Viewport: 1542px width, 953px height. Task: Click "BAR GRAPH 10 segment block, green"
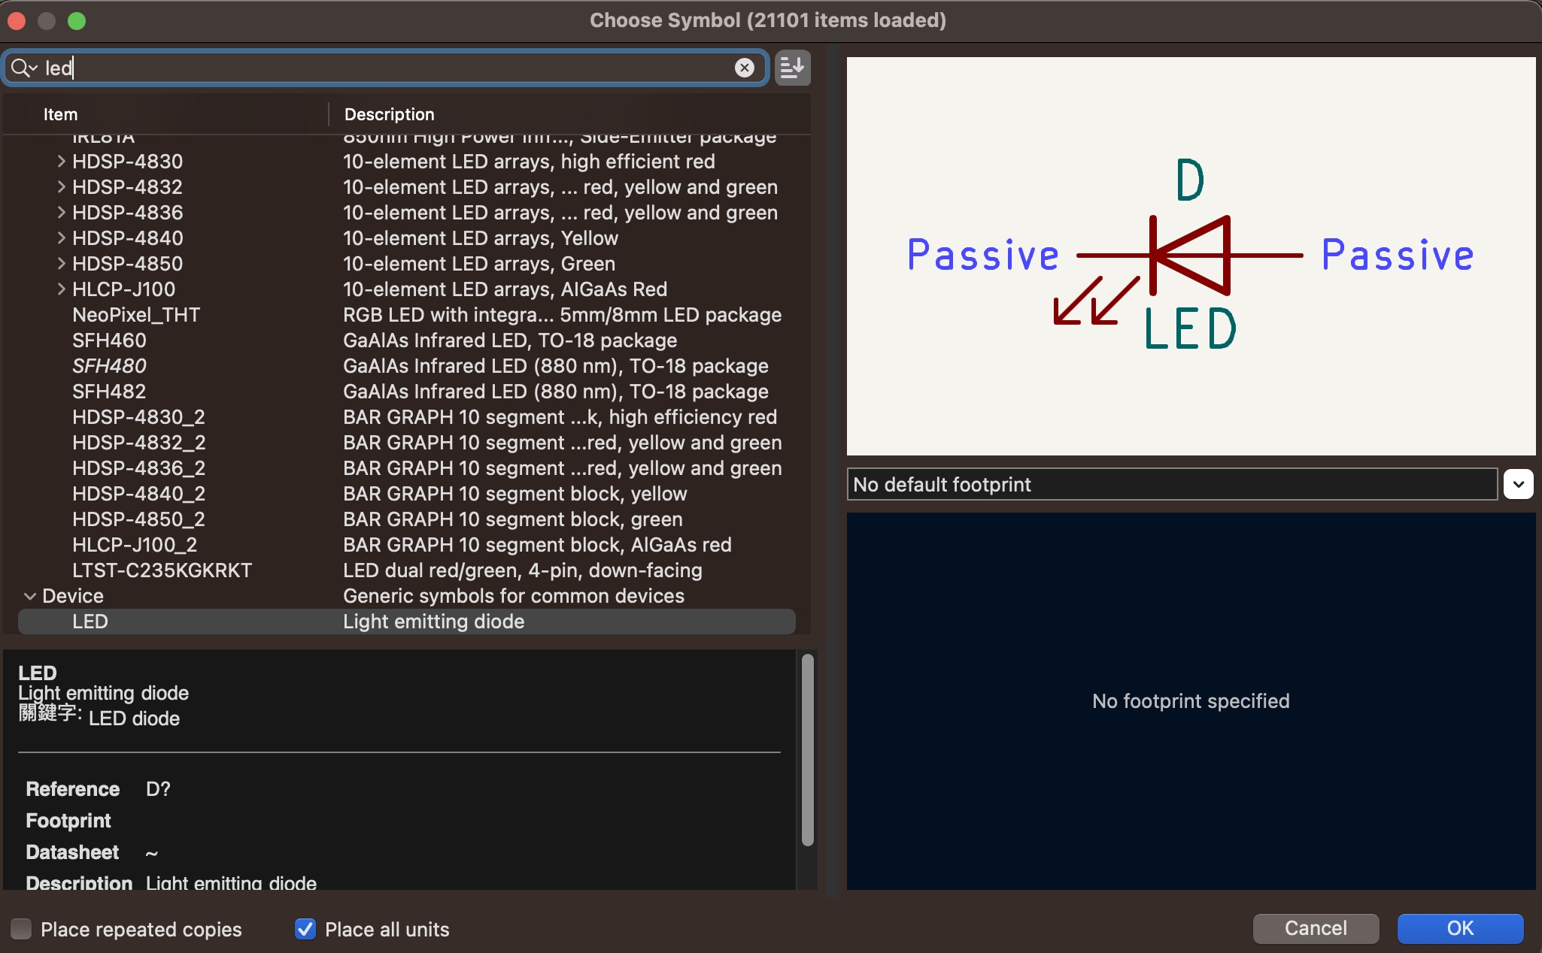tap(513, 519)
